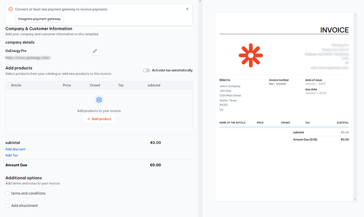Screen dimensions: 364x217
Task: Check the terms and conditions checkbox
Action: click(7, 193)
